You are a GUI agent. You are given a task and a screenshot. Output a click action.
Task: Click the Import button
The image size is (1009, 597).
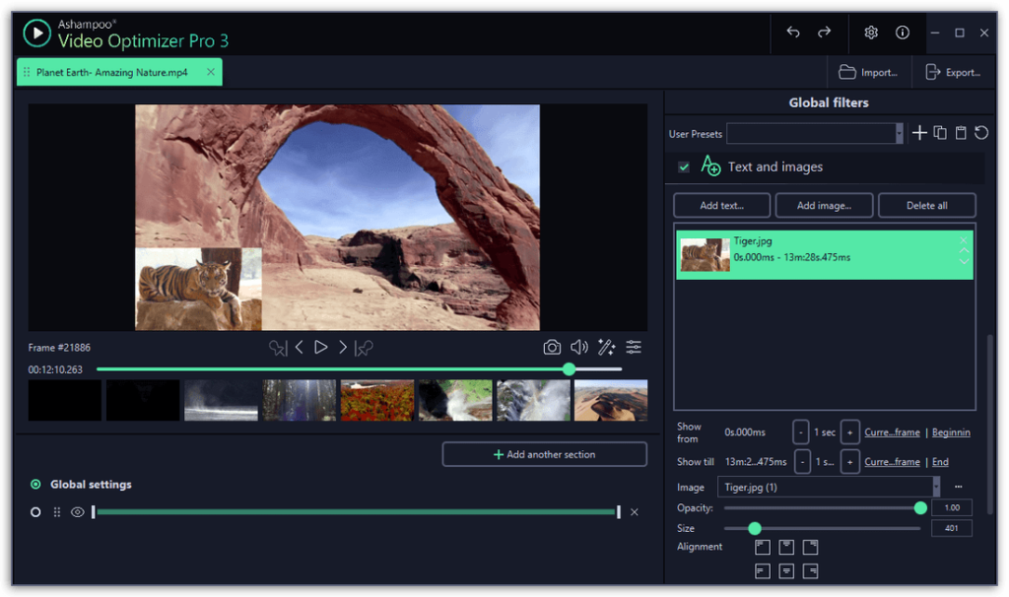pos(868,72)
